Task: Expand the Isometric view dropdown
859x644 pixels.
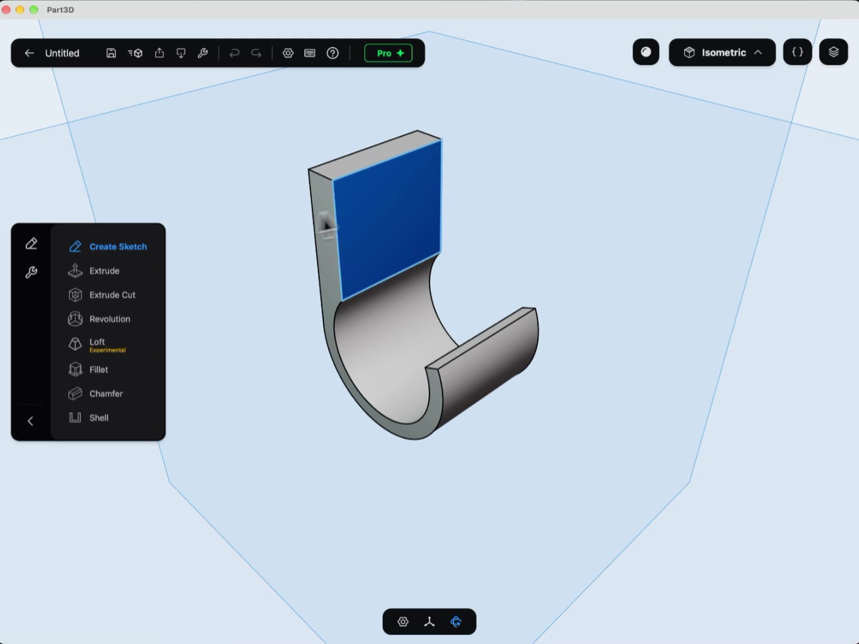Action: pyautogui.click(x=722, y=52)
